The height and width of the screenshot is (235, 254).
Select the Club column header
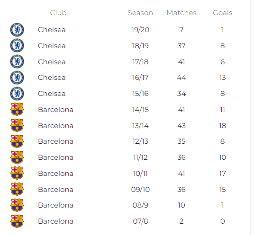click(x=58, y=13)
